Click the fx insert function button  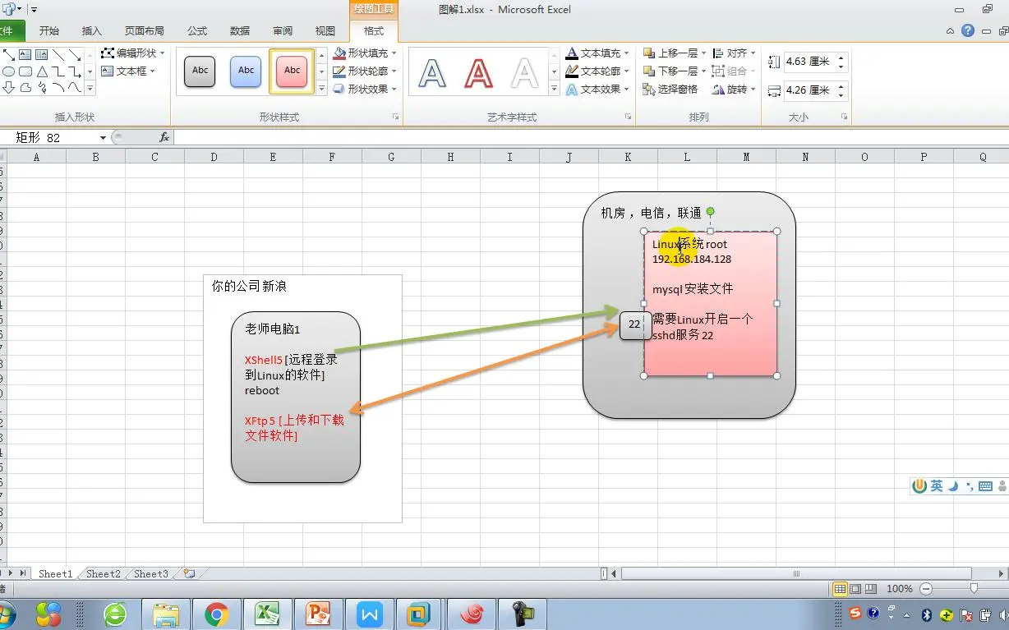tap(164, 137)
